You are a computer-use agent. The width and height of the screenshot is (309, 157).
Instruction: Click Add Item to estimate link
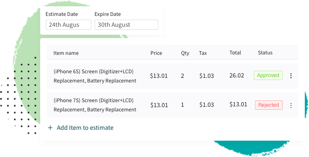click(x=85, y=128)
